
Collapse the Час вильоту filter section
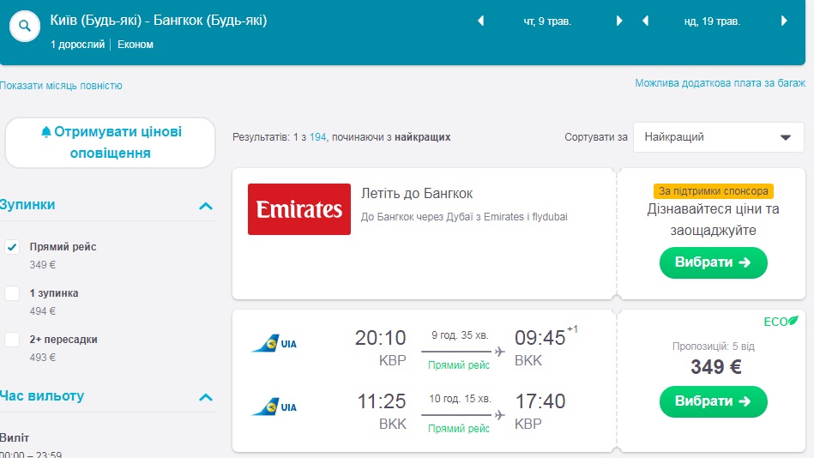point(205,397)
